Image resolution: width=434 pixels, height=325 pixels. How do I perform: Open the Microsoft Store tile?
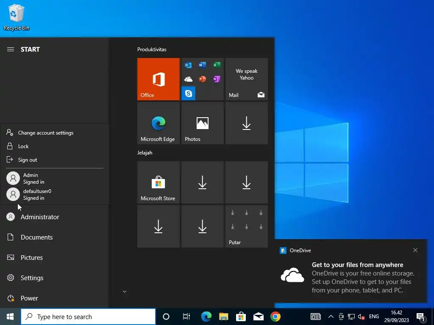pos(159,182)
